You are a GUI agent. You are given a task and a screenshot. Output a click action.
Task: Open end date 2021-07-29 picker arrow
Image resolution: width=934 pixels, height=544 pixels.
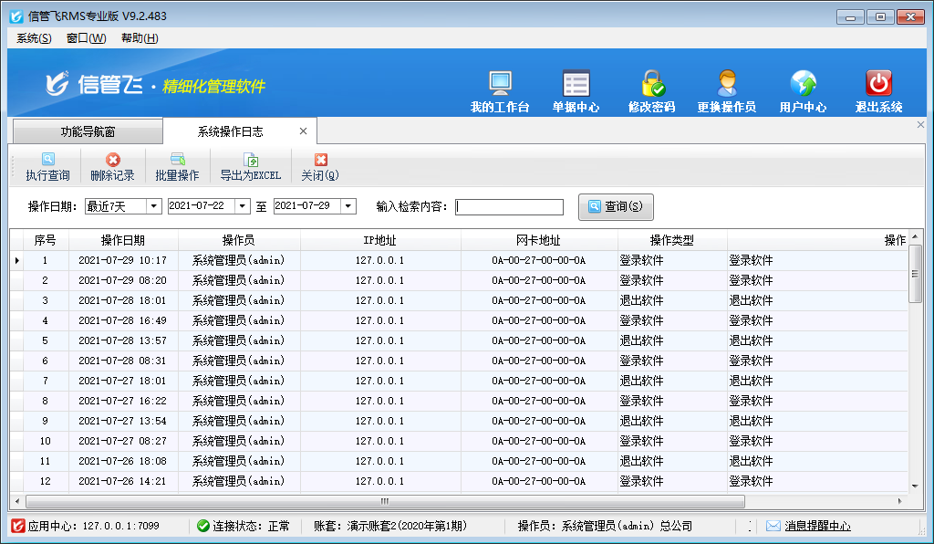(x=348, y=206)
